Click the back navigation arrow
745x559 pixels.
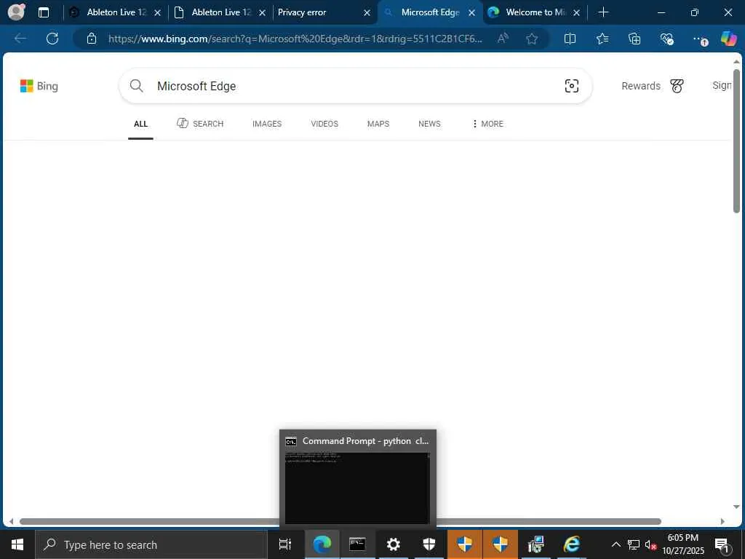pos(20,39)
